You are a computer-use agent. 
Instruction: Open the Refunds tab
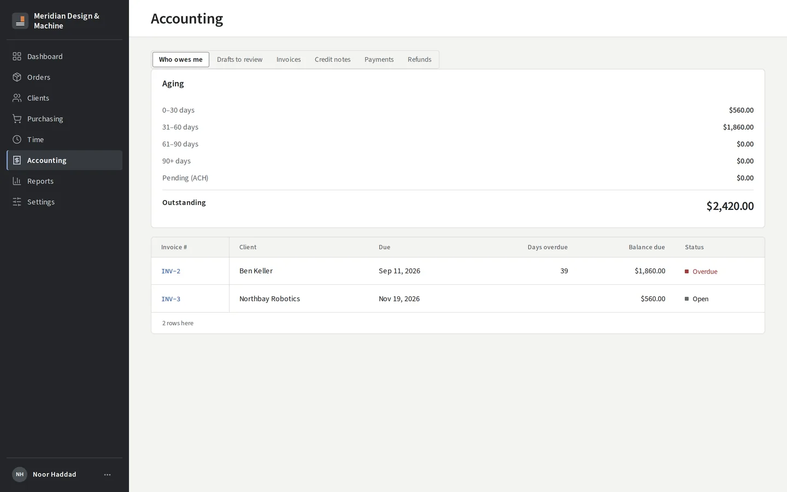[x=419, y=60]
